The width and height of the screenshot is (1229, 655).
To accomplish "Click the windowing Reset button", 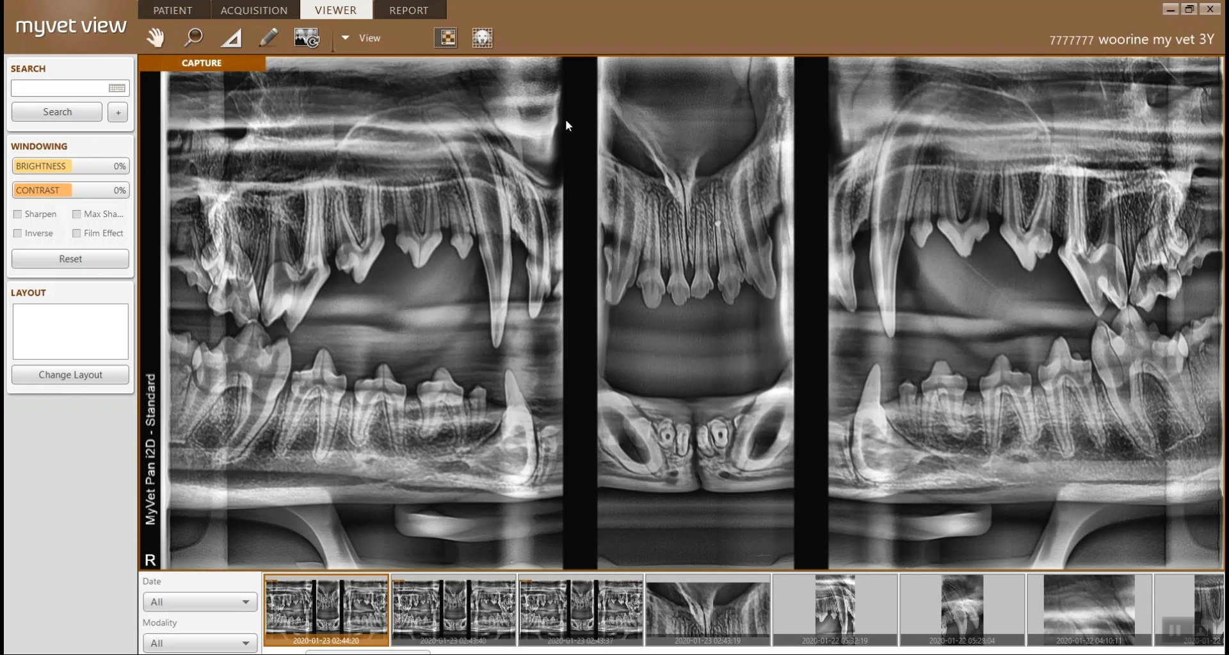I will [70, 259].
